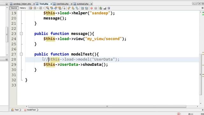Open the UserData.php tab
This screenshot has height=115, width=204.
[62, 4]
